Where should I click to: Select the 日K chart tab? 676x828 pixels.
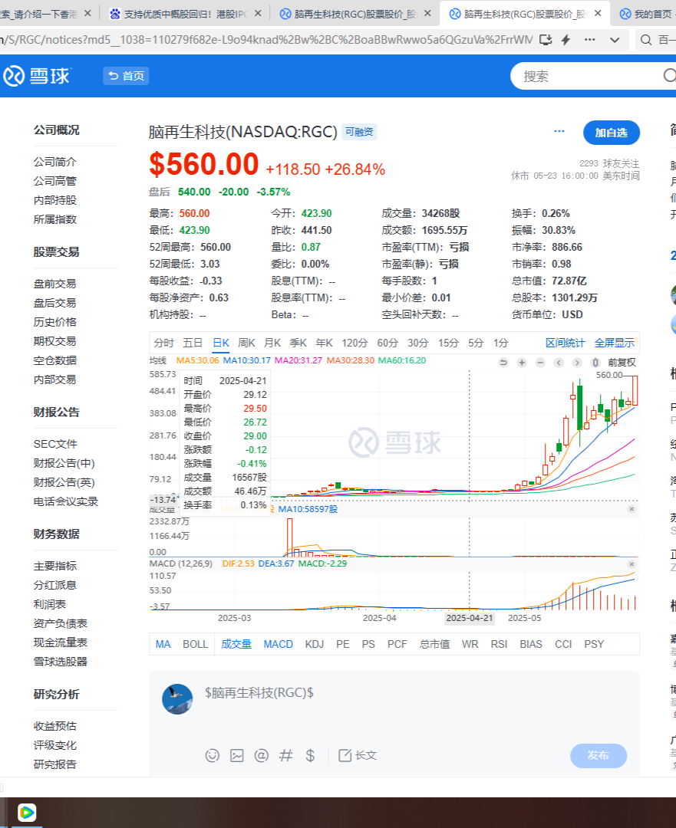point(221,343)
